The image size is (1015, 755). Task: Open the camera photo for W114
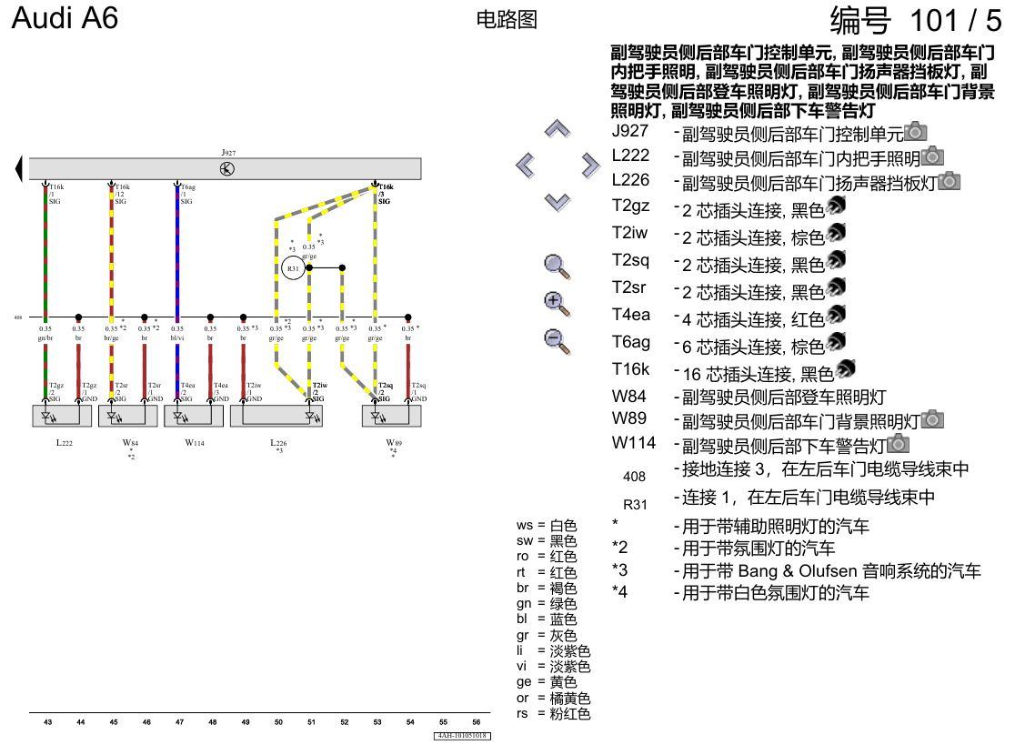tap(899, 444)
